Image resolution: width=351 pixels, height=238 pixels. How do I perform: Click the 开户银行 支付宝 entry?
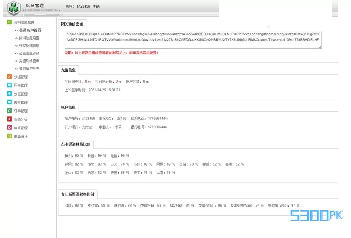pos(78,127)
